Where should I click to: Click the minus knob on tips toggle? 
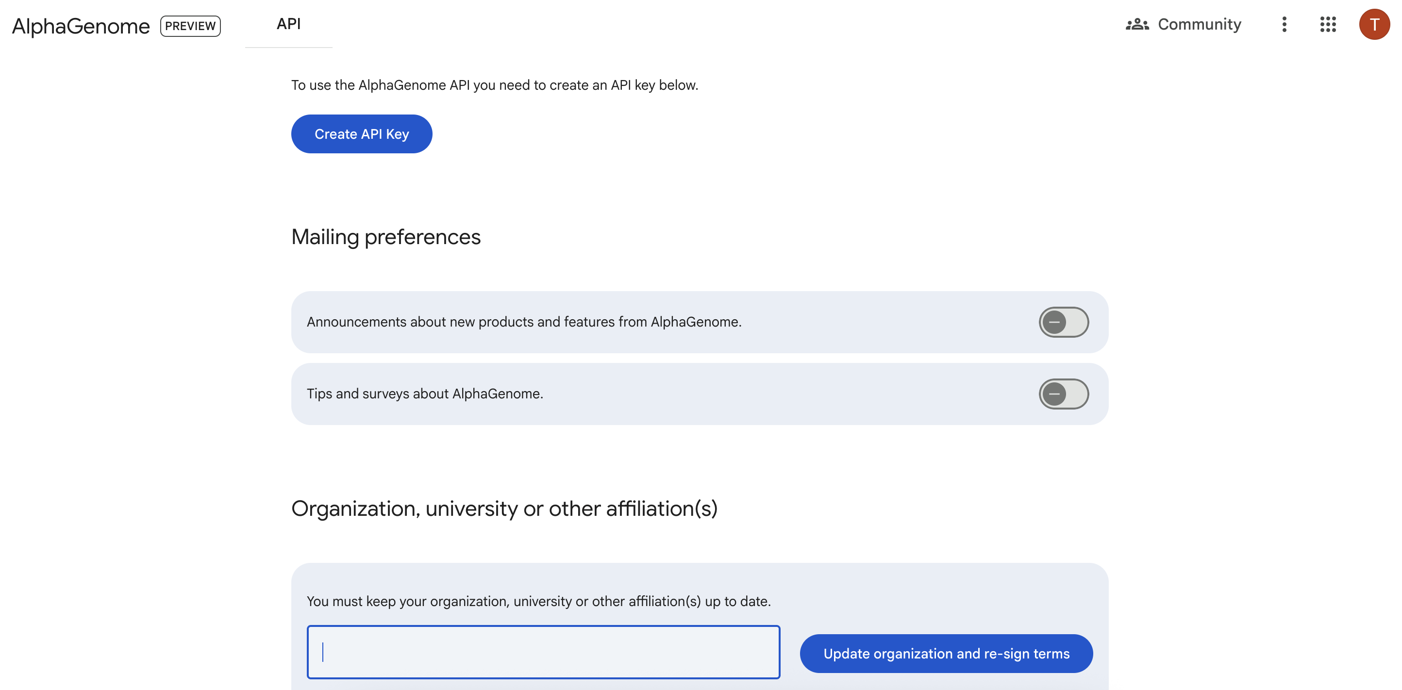click(1054, 394)
